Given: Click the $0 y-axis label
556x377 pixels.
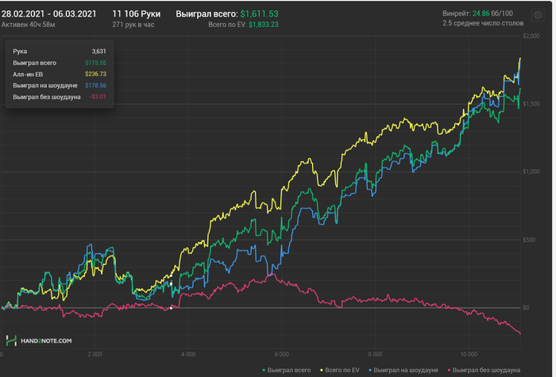Looking at the screenshot, I should tap(526, 308).
